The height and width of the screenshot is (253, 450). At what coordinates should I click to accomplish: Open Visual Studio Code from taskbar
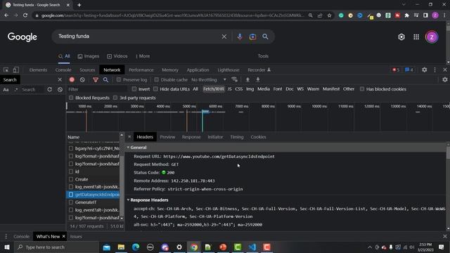pos(252,247)
